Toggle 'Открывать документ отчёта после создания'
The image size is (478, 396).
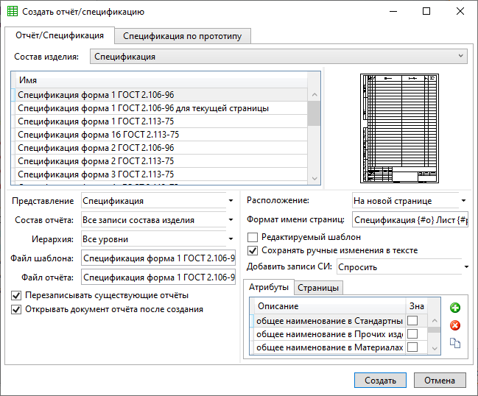(16, 309)
